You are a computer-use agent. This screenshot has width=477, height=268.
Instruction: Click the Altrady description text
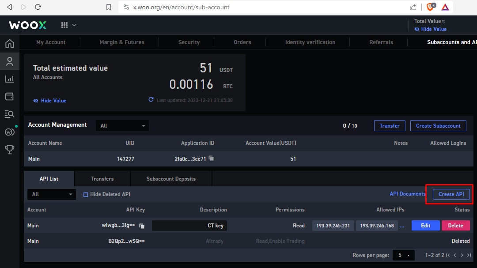[215, 241]
